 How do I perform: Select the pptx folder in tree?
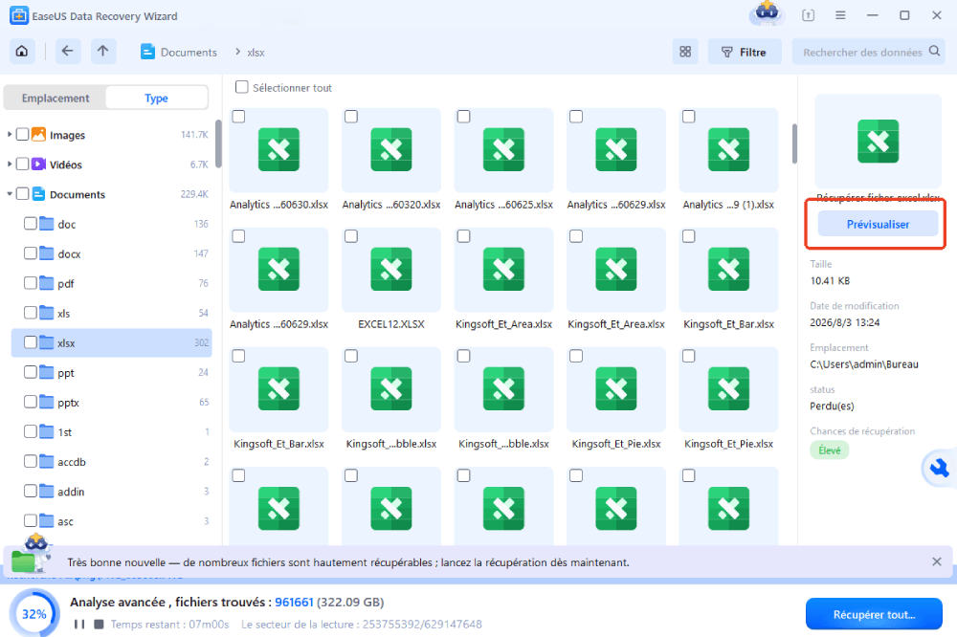coord(112,403)
